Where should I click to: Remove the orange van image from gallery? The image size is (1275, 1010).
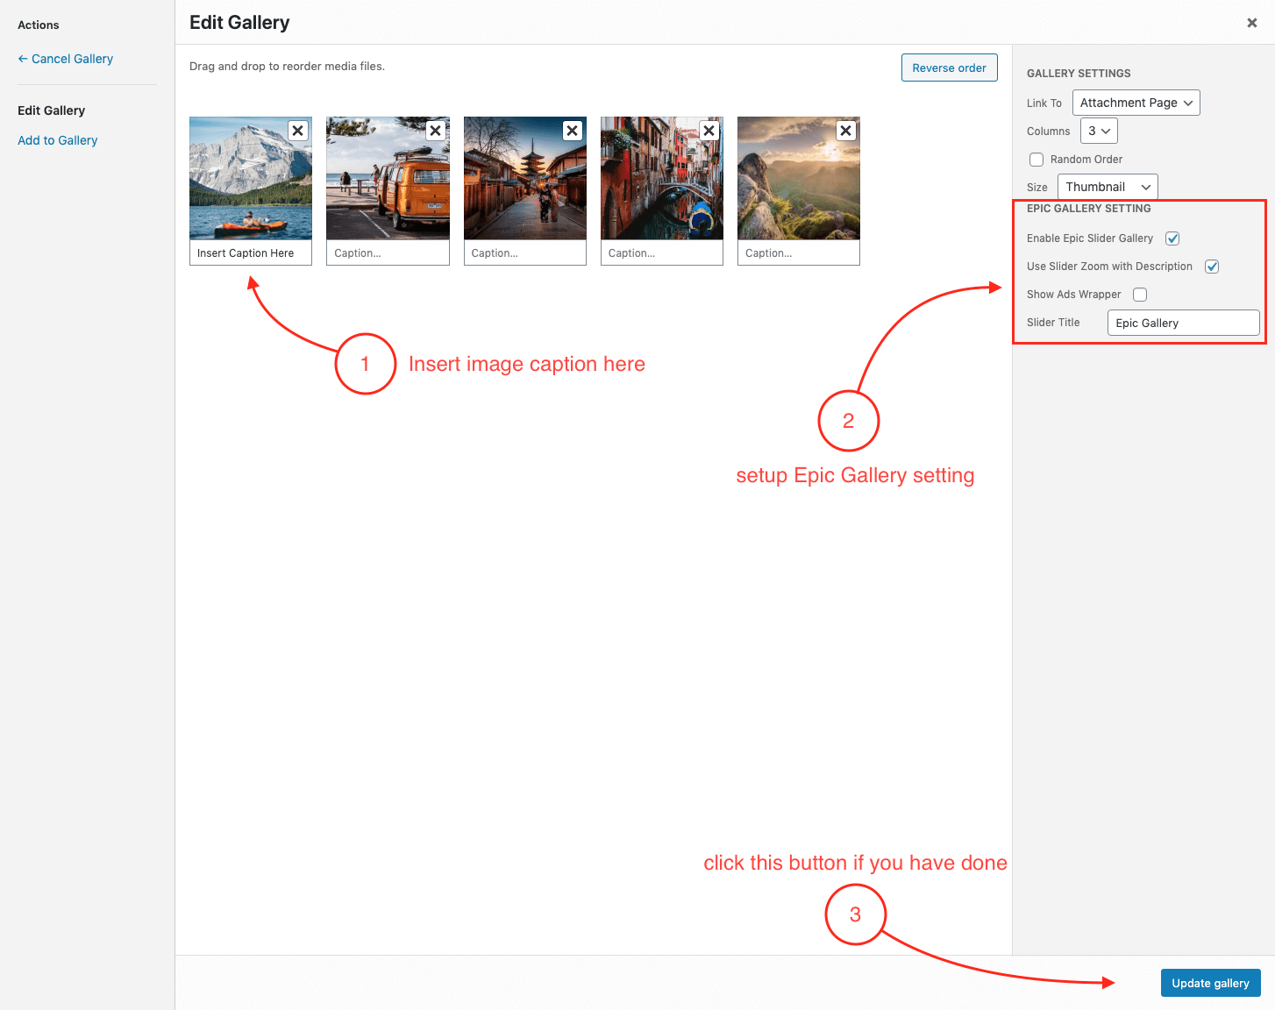pyautogui.click(x=435, y=131)
